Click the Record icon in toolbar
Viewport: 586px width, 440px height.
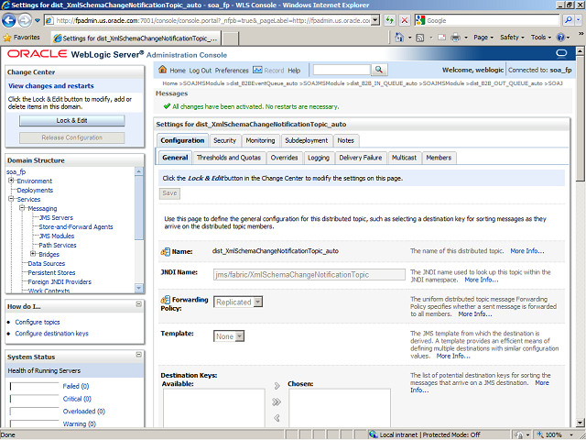click(257, 70)
